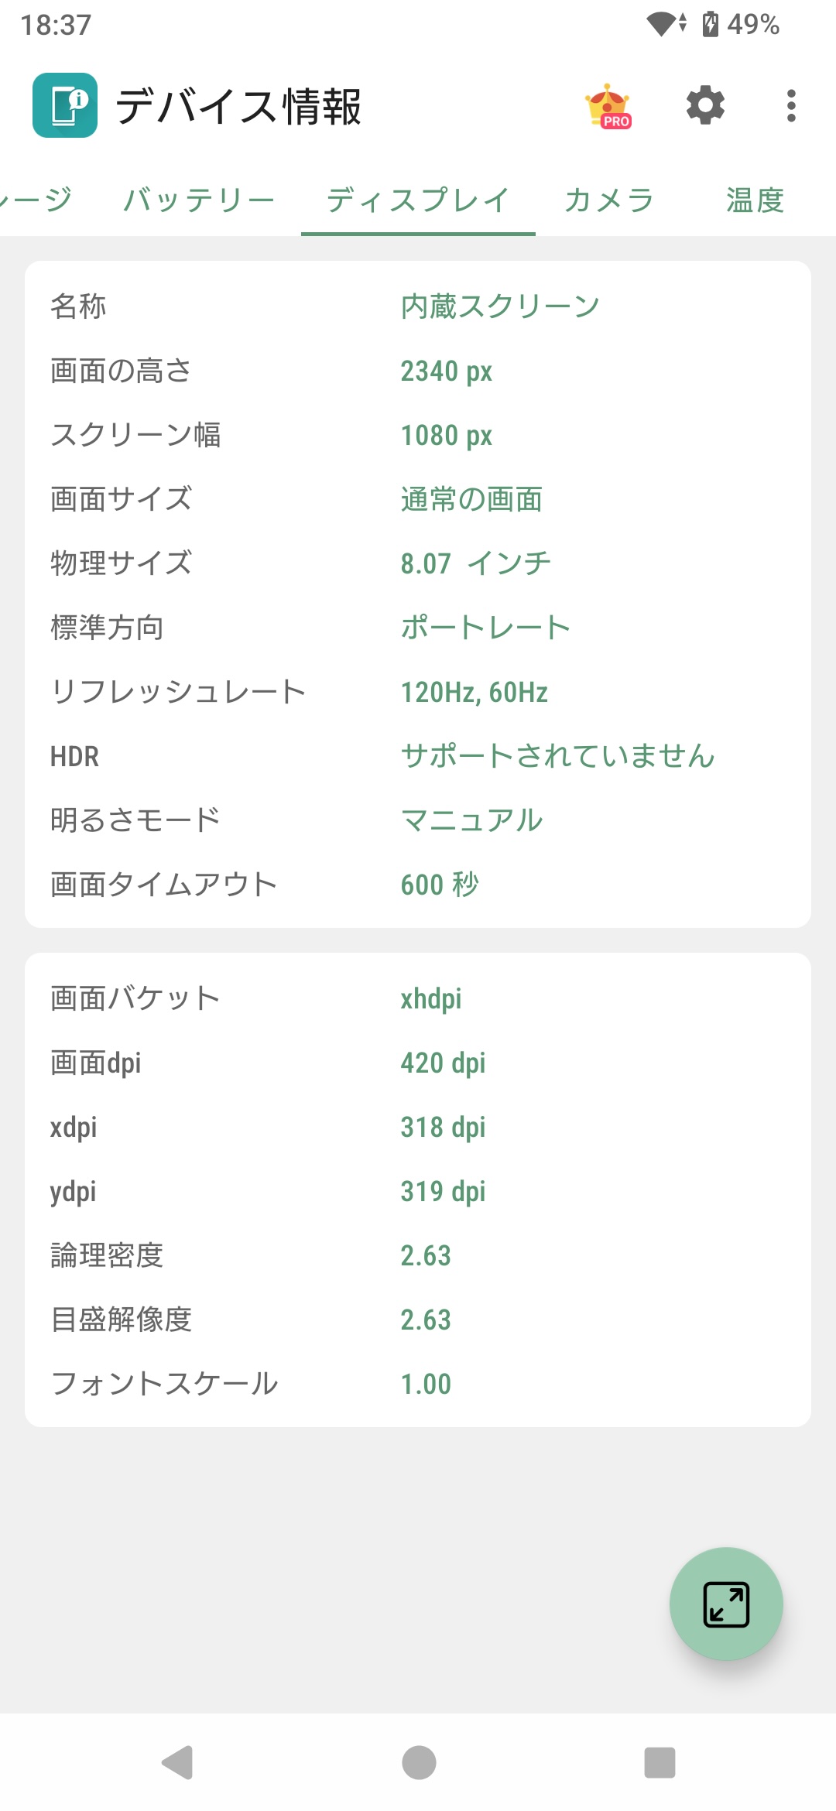Tap the PRO crown upgrade icon

coord(608,106)
